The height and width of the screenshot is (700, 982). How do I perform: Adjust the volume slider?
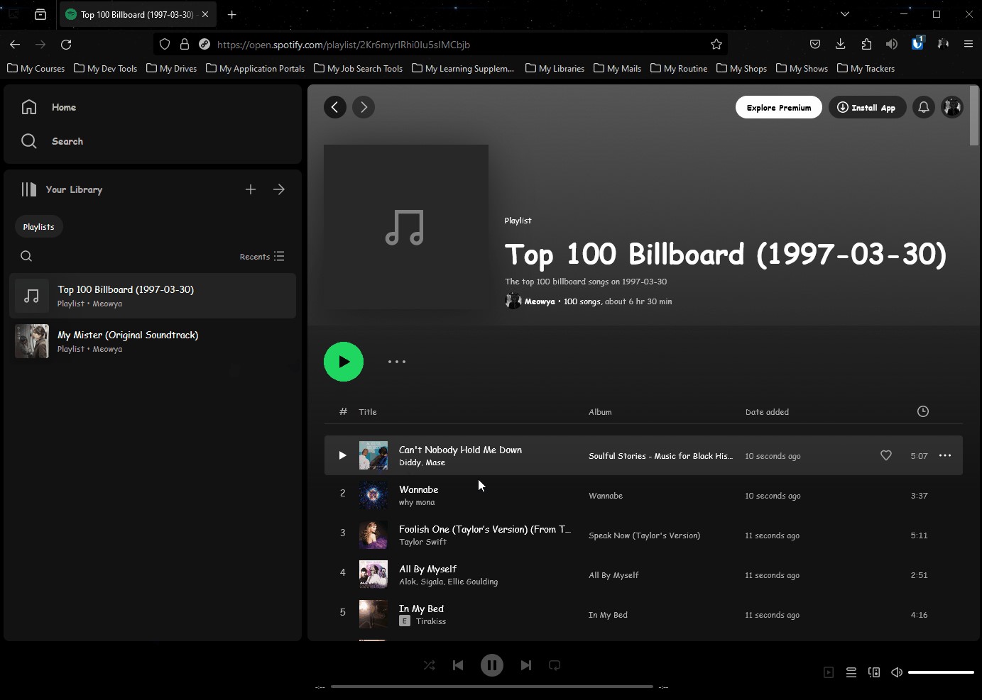[x=941, y=672]
